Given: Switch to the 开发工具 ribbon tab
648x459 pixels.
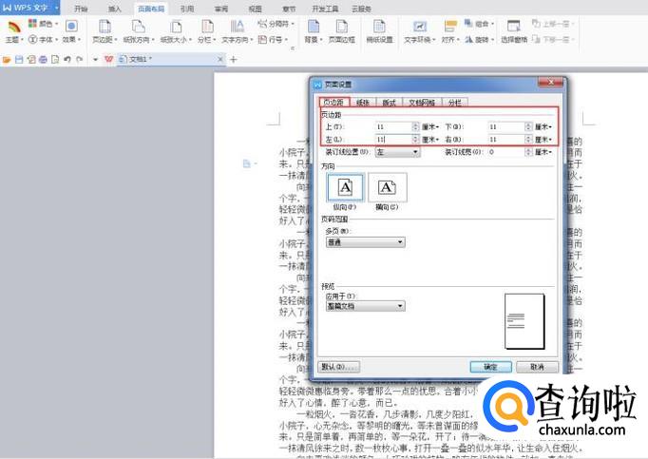Looking at the screenshot, I should [x=325, y=9].
